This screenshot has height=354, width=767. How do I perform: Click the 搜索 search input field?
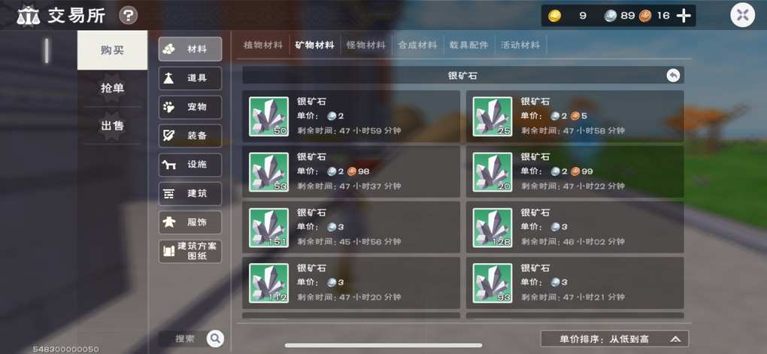click(185, 338)
